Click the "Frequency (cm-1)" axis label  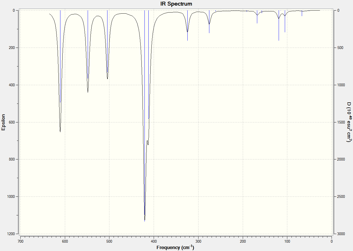coord(175,247)
